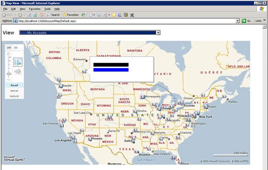
Task: Switch map to 3D mode
Action: point(16,48)
